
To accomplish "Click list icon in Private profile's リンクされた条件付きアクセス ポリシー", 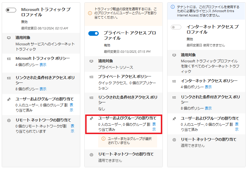I will tap(92, 97).
